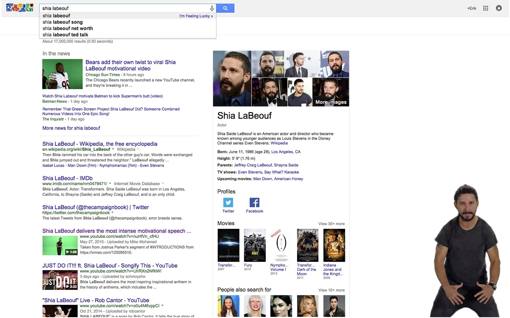Click Man Down upcoming movie link
Screen dimensions: 510x318
263,179
